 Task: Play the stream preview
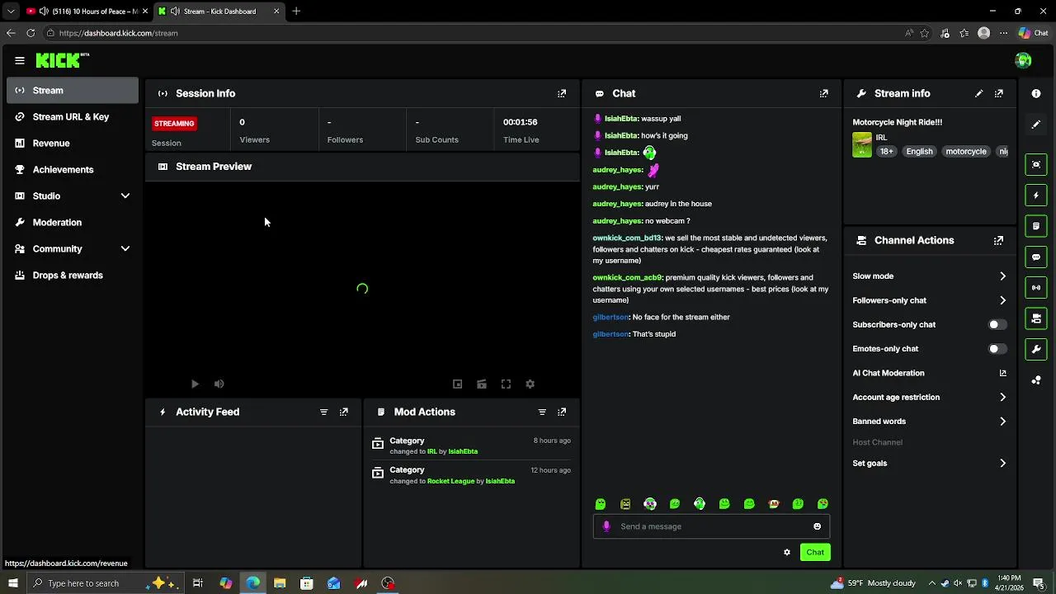pos(195,384)
